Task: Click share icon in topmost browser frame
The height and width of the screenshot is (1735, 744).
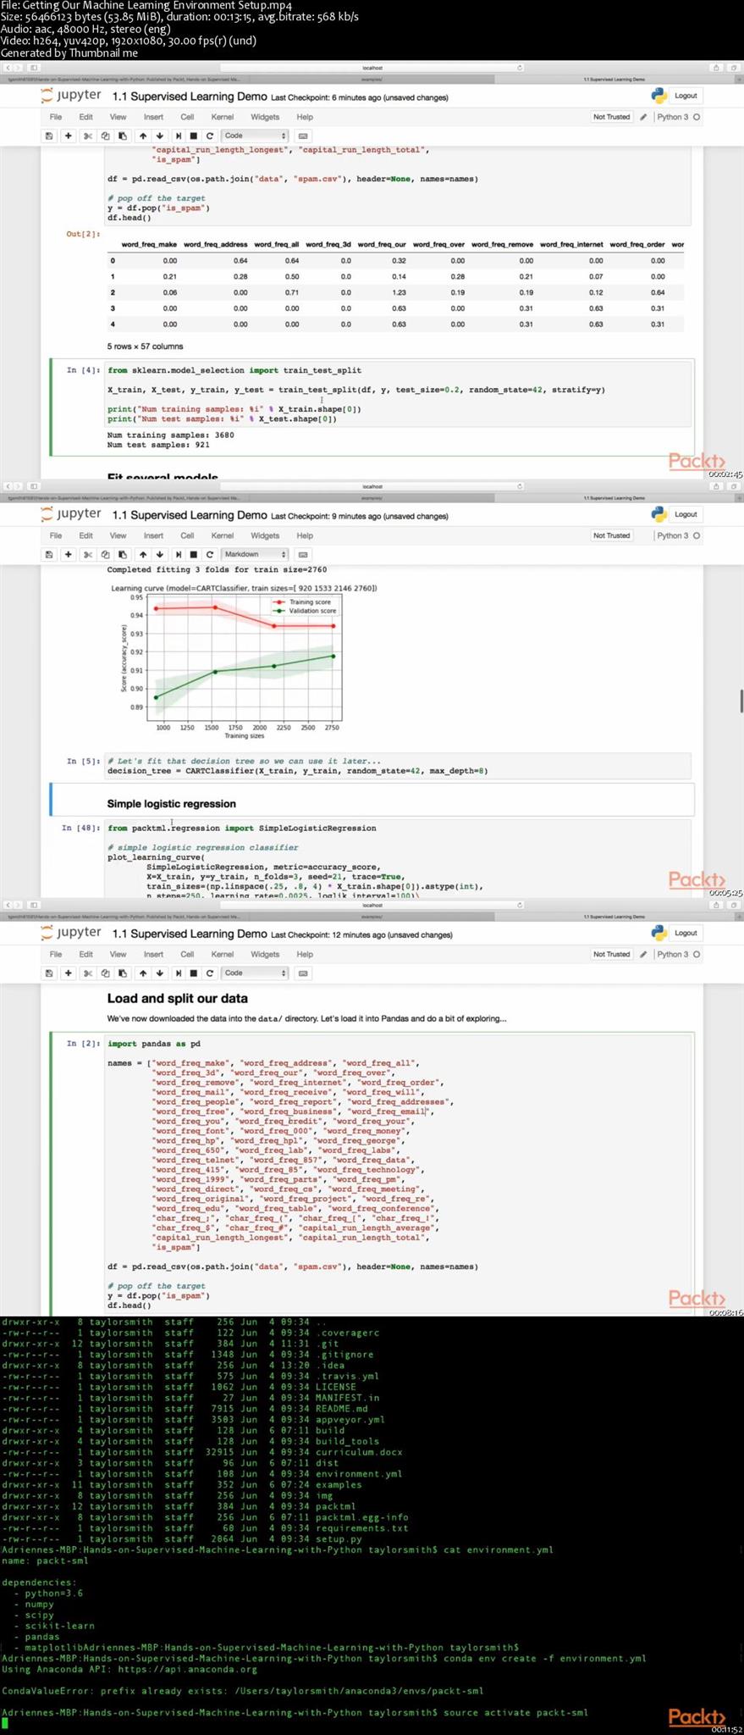Action: (716, 68)
